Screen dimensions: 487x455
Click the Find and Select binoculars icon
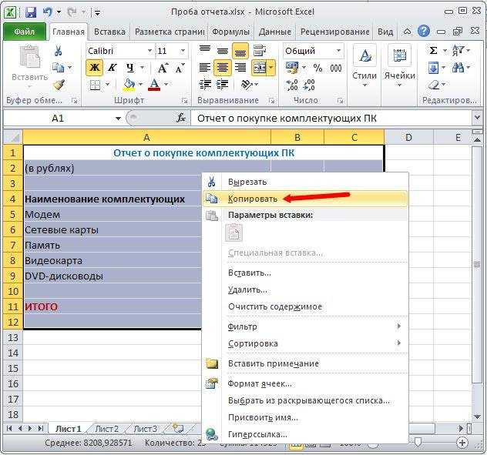pyautogui.click(x=458, y=67)
